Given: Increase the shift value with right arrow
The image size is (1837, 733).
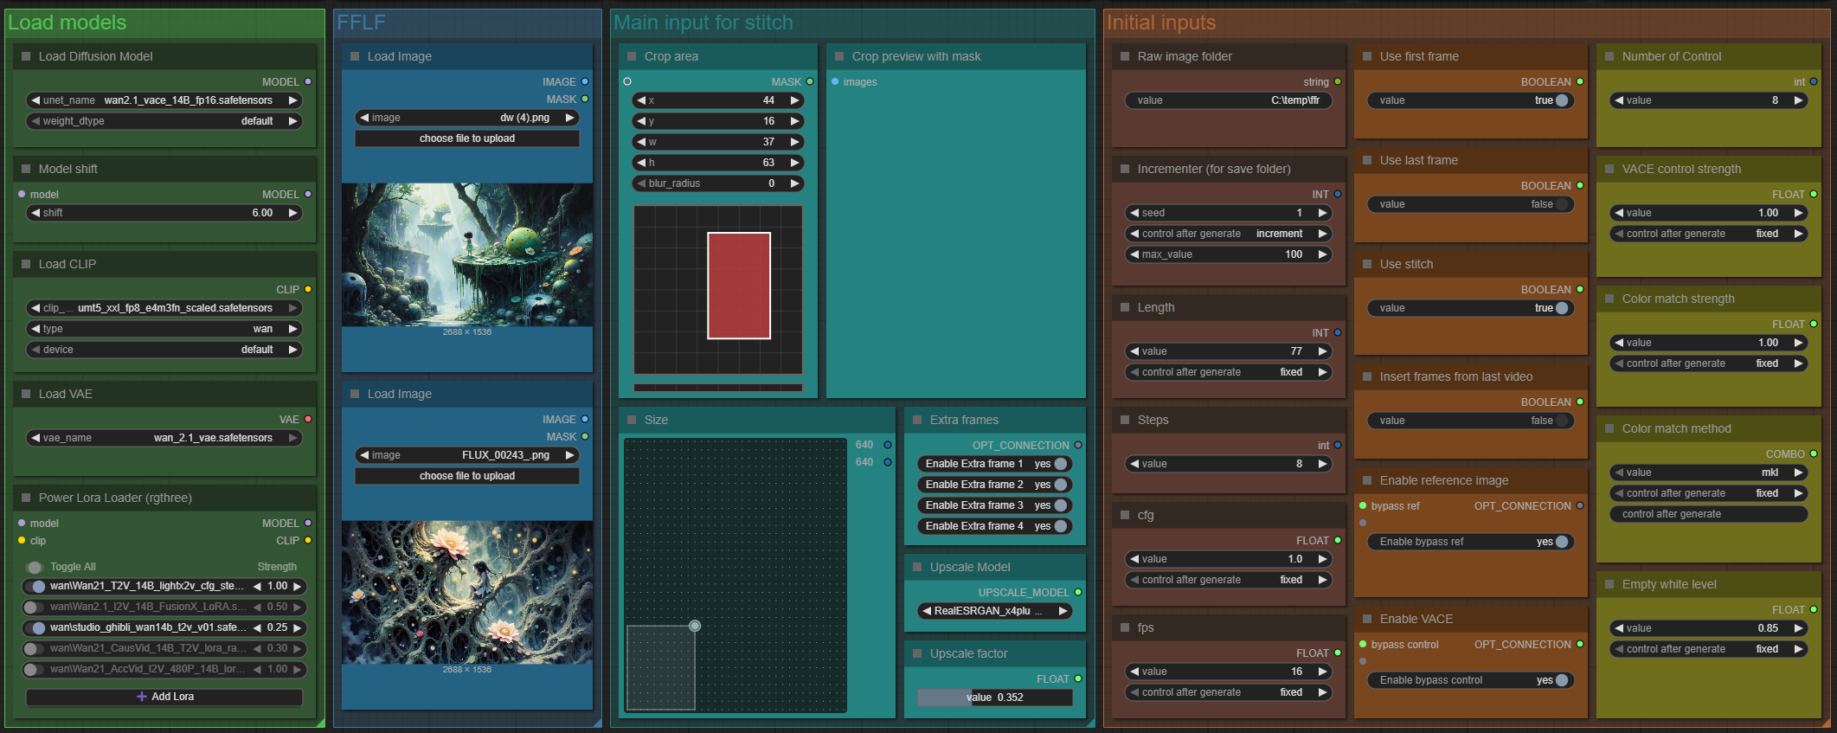Looking at the screenshot, I should tap(292, 213).
